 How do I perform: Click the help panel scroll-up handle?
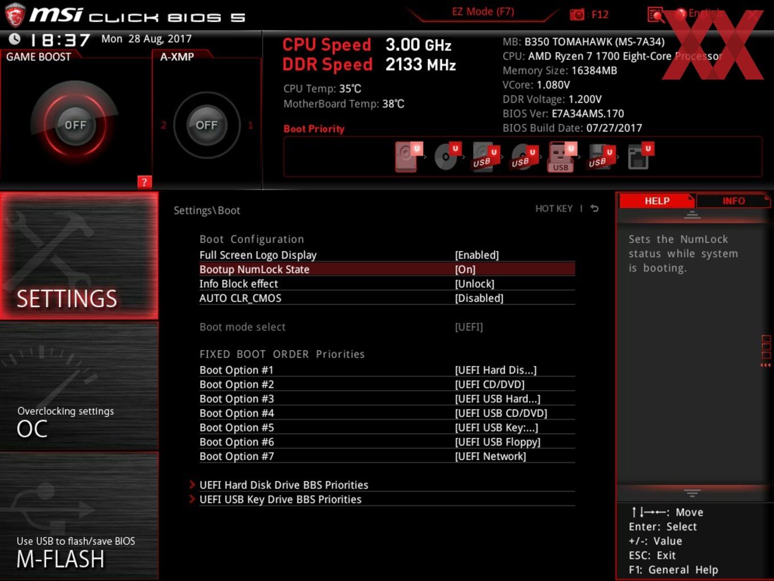pyautogui.click(x=692, y=215)
